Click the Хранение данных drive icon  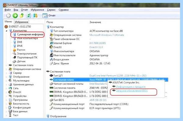coord(10,84)
